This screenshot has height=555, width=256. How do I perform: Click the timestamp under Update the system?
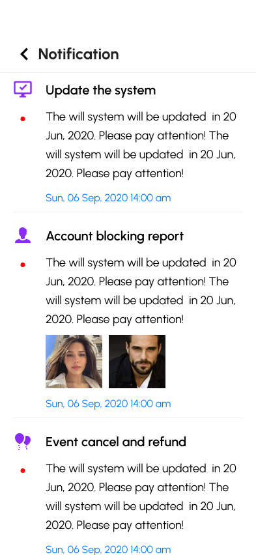click(x=108, y=198)
